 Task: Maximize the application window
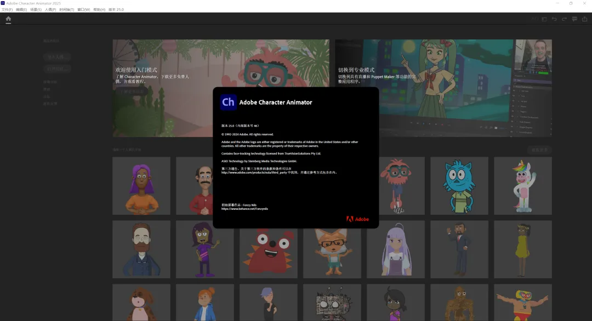coord(571,3)
